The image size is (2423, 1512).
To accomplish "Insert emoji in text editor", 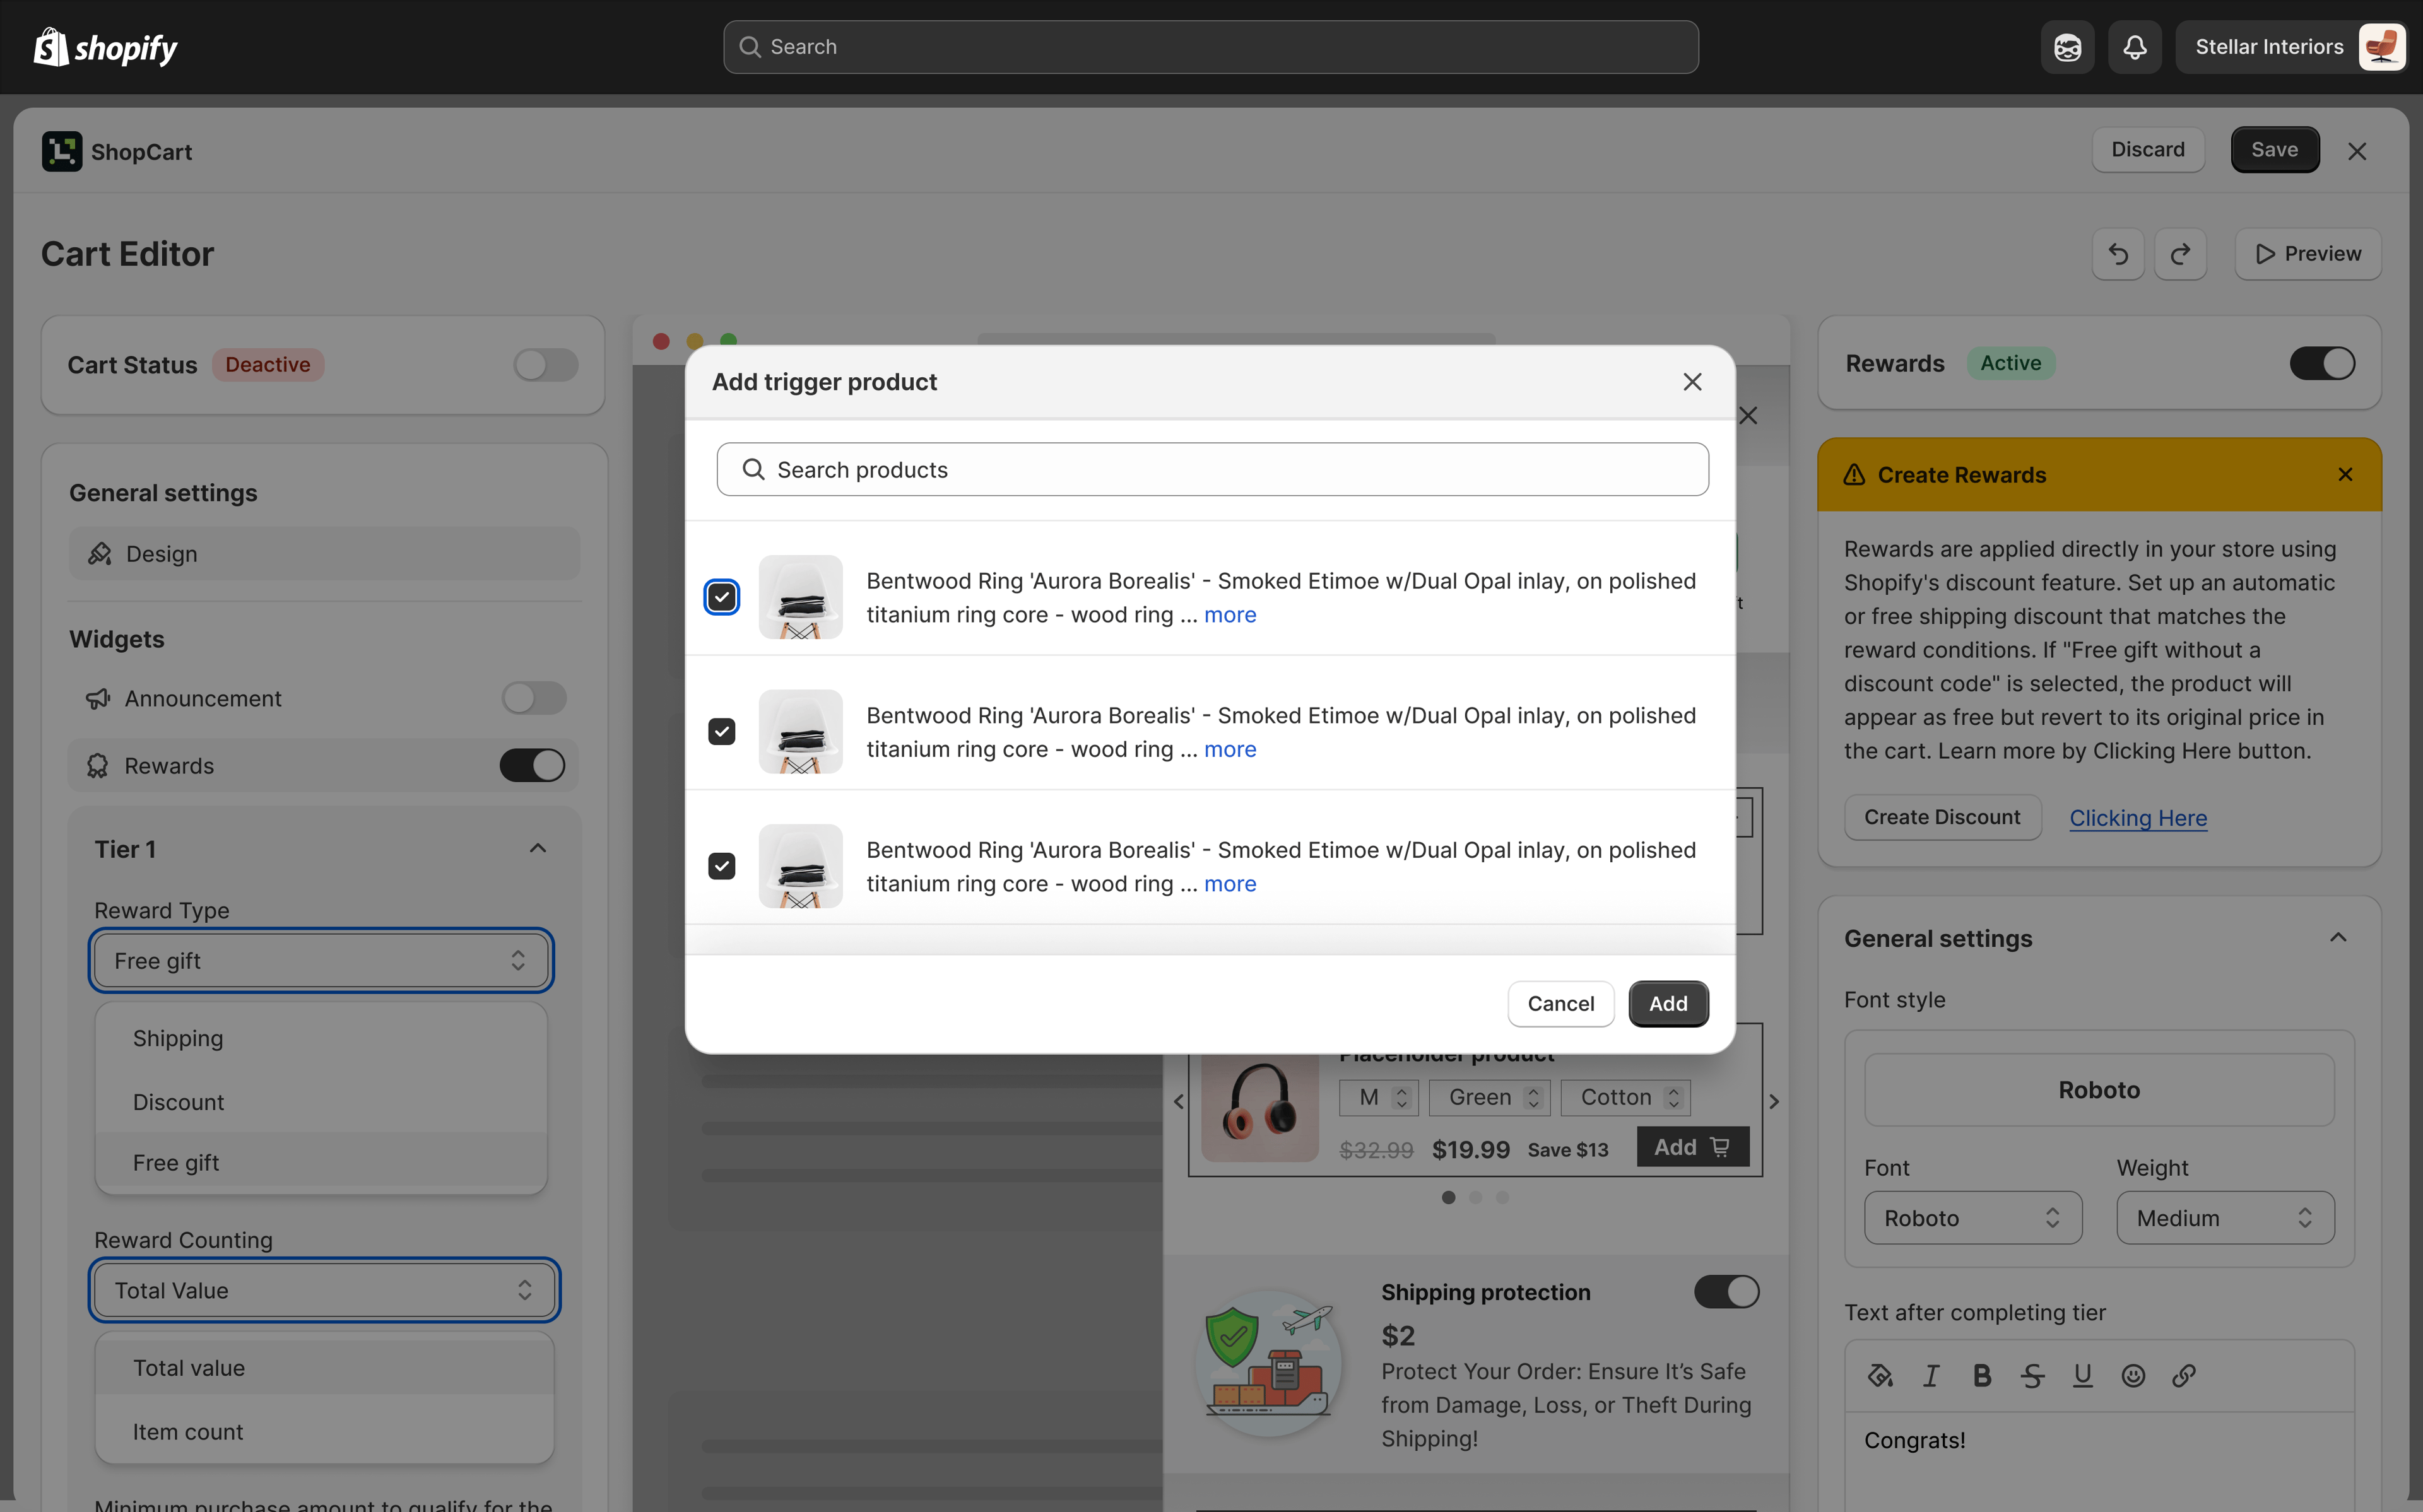I will click(2133, 1376).
